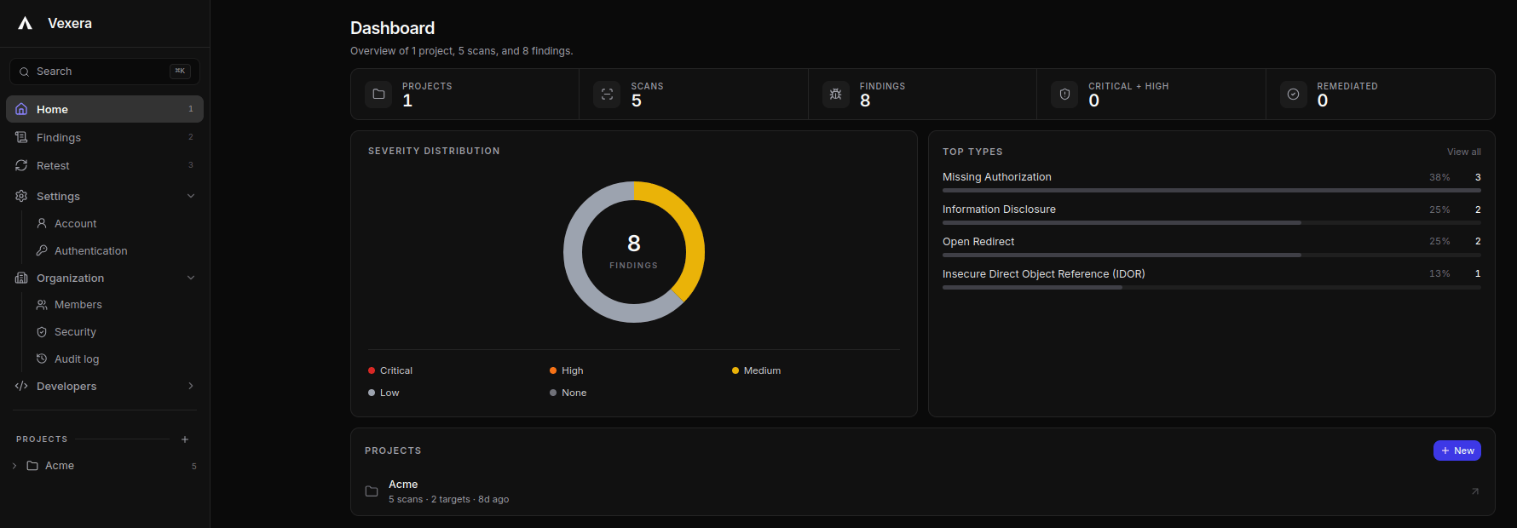Click the Account person icon
Image resolution: width=1517 pixels, height=528 pixels.
click(x=42, y=223)
